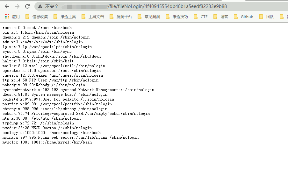288x182 pixels.
Task: Expand the 渗透工具 bookmark folder
Action: pos(65,17)
